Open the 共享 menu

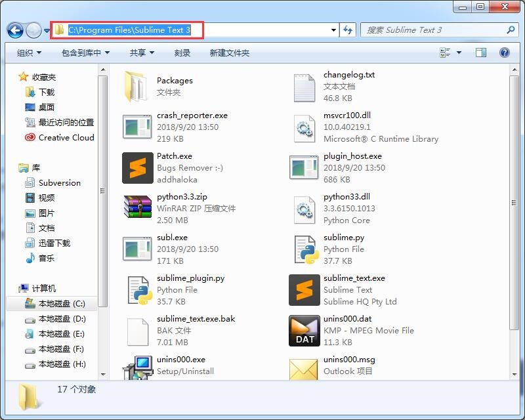pos(142,53)
